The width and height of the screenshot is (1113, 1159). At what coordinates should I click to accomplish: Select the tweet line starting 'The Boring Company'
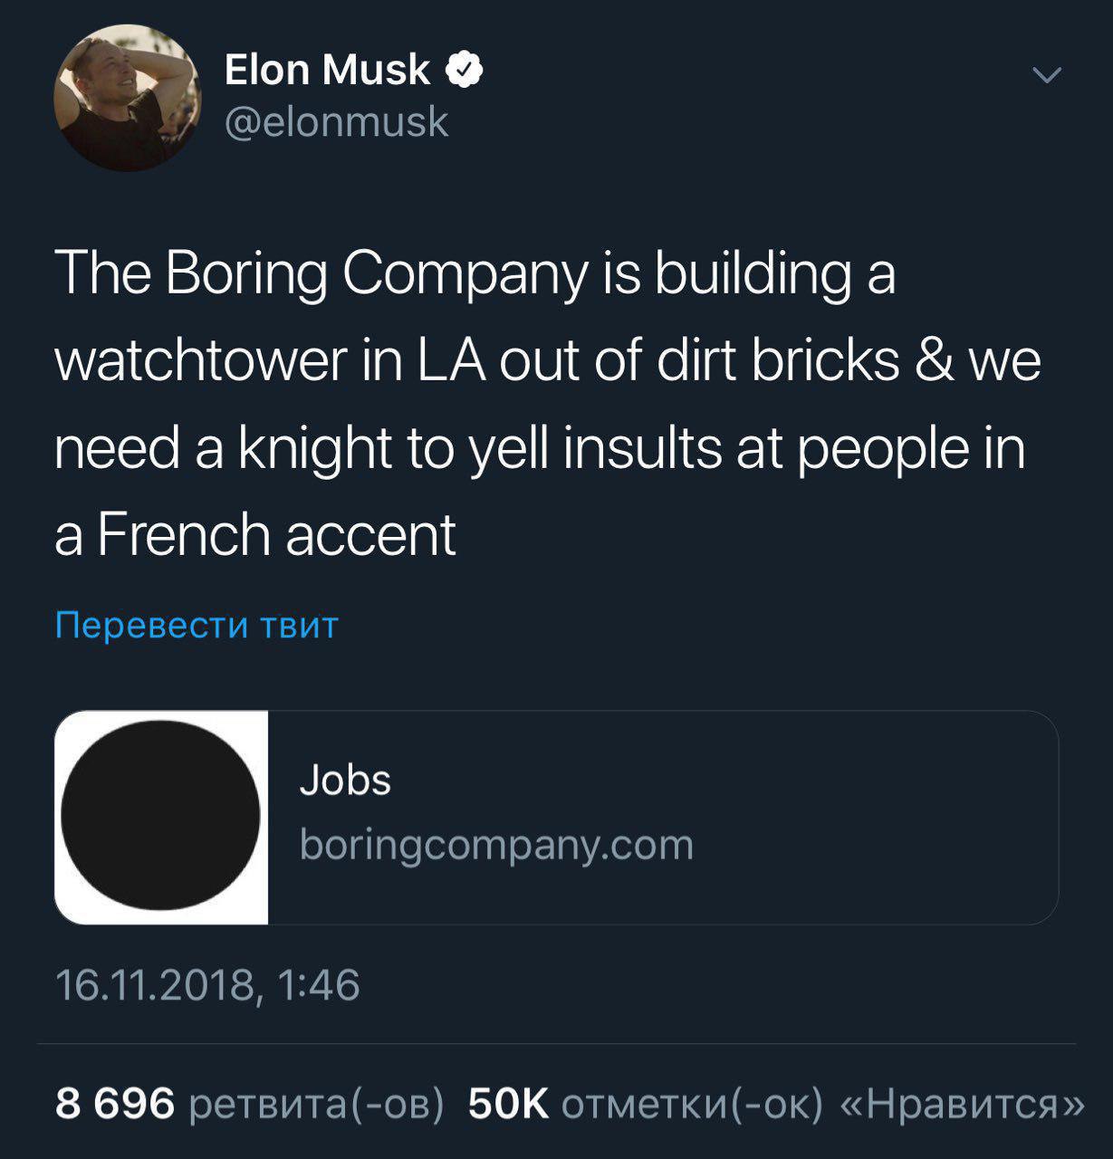click(475, 274)
